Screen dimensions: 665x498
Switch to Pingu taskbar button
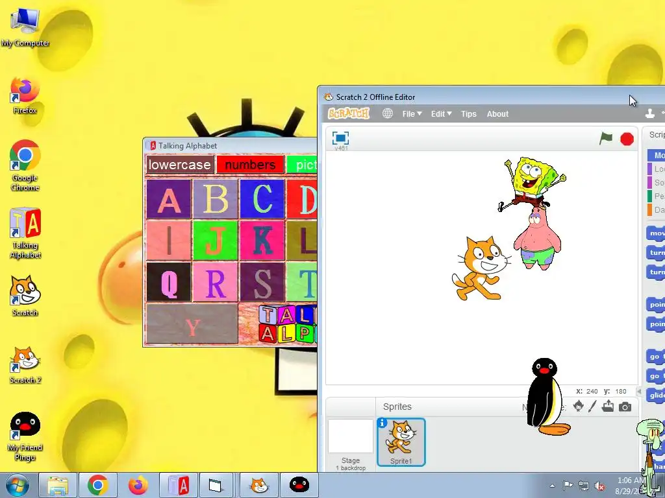[299, 485]
